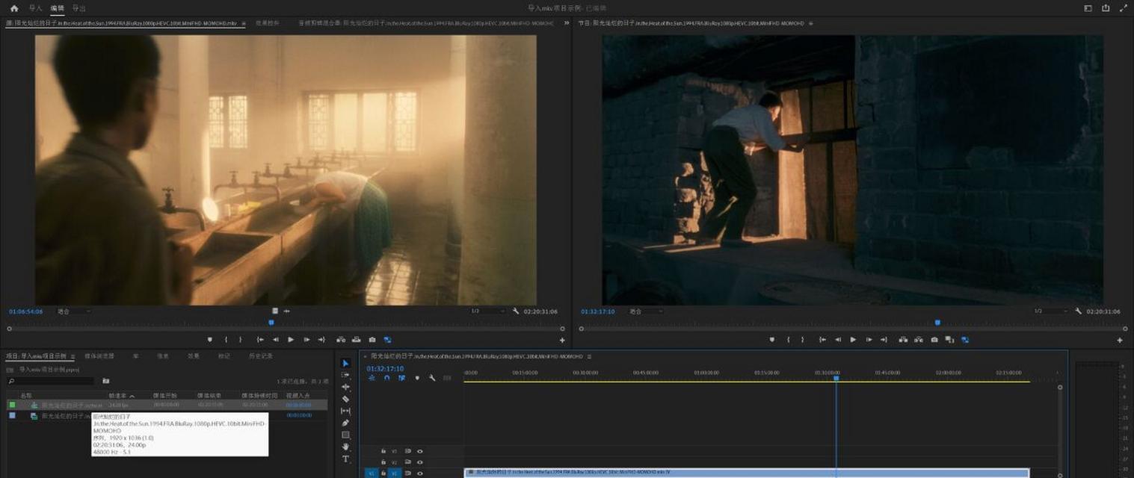Click drag video only icon in Source monitor

pos(275,311)
